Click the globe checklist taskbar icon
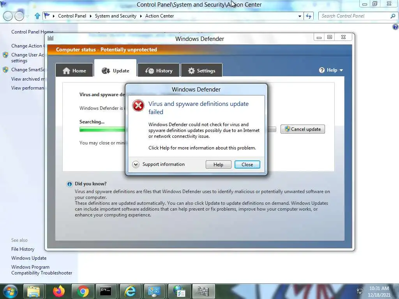Viewport: 399px width, 299px height. click(179, 291)
